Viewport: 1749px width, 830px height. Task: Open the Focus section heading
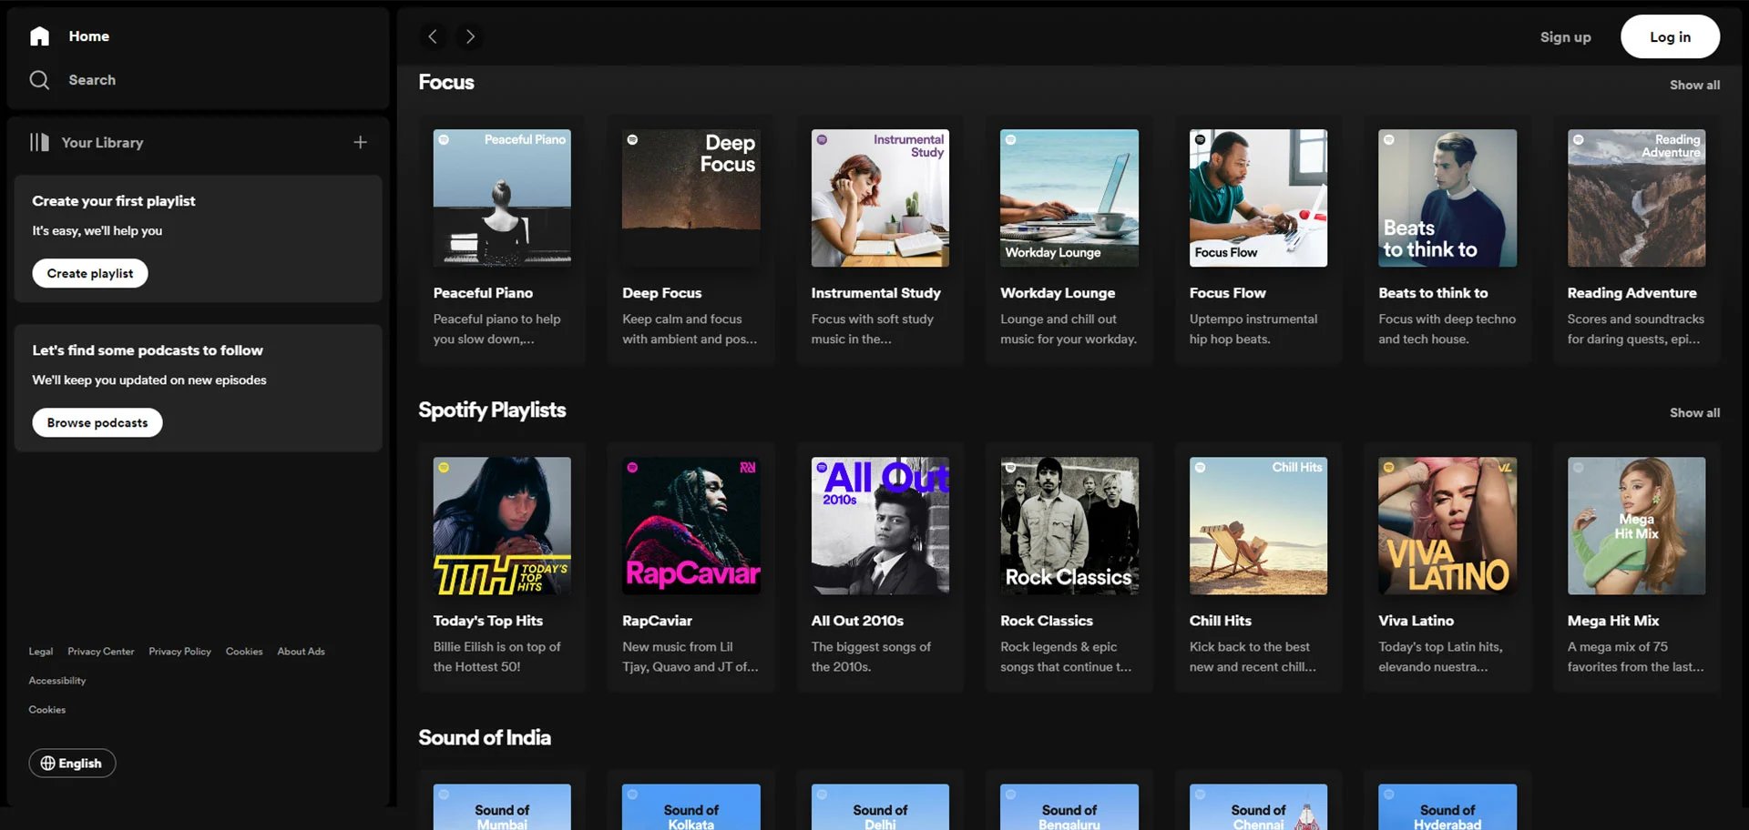click(x=446, y=82)
